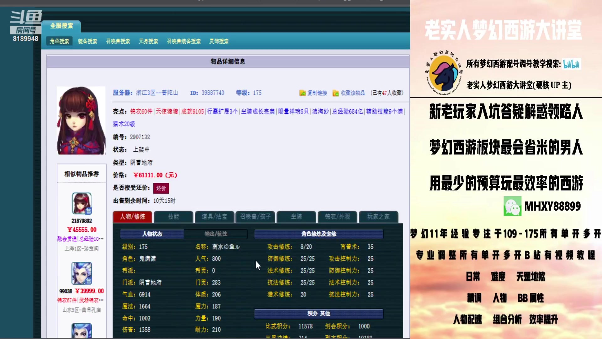Click the ID 39887740 text
This screenshot has width=602, height=339.
[207, 93]
